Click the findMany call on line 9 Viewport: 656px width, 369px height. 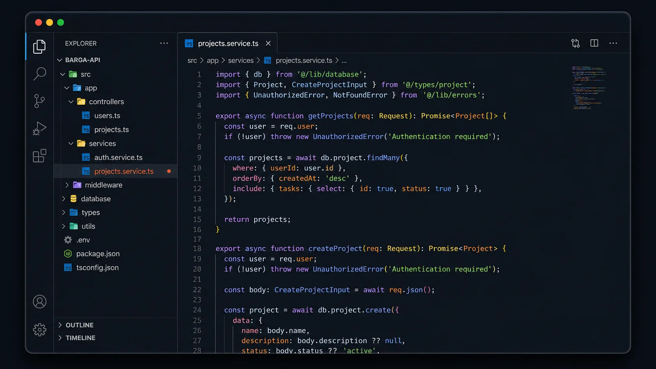[383, 158]
